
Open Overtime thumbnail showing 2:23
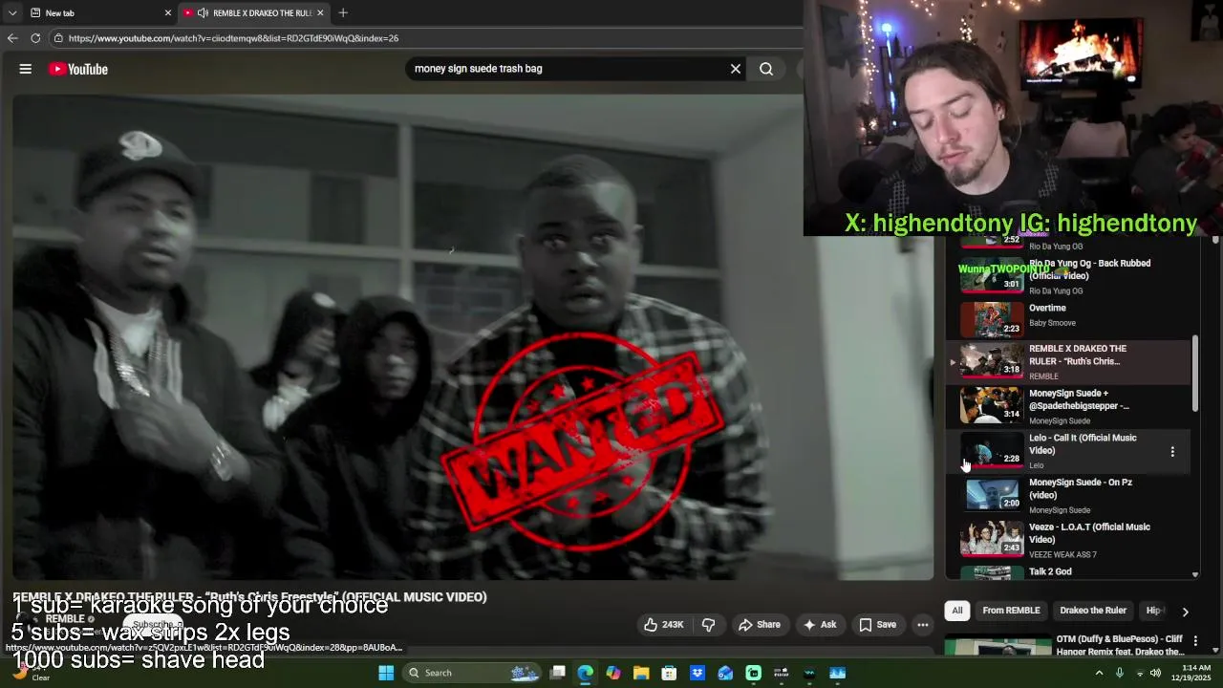click(x=992, y=319)
